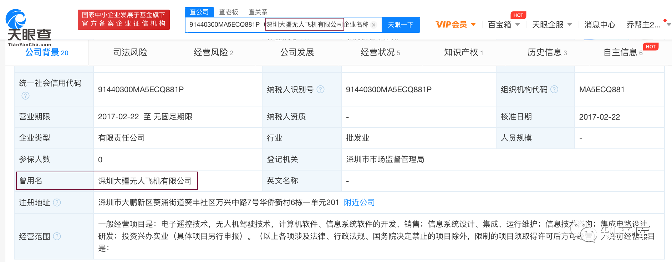Image resolution: width=672 pixels, height=262 pixels.
Task: Open the 天眼企服 dropdown
Action: point(551,25)
